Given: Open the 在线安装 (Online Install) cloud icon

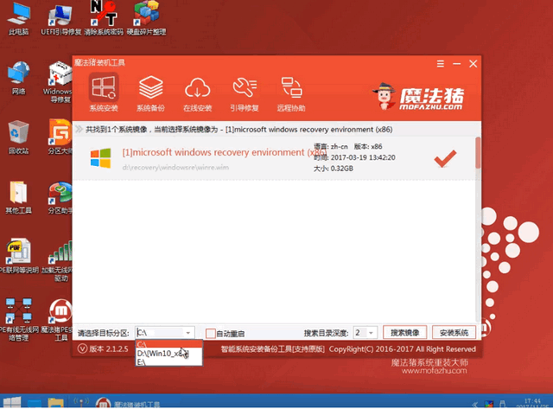Looking at the screenshot, I should [x=198, y=93].
